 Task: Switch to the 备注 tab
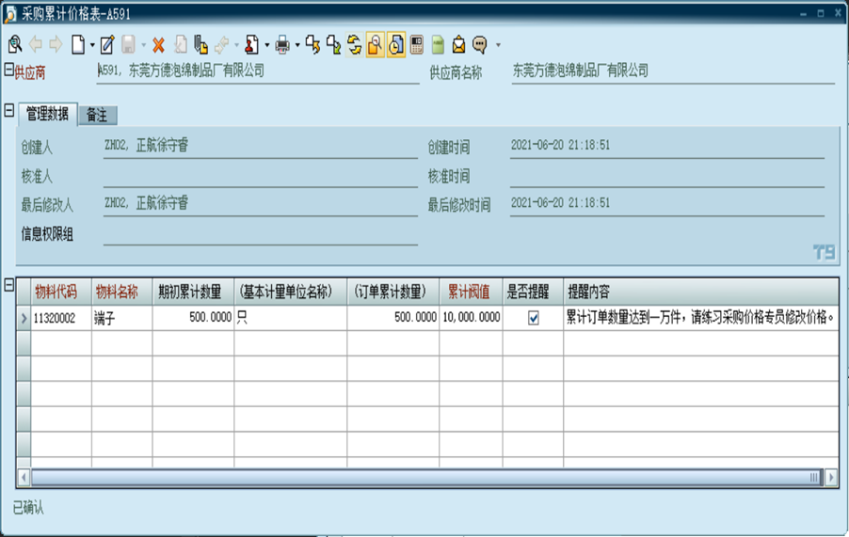pyautogui.click(x=97, y=115)
